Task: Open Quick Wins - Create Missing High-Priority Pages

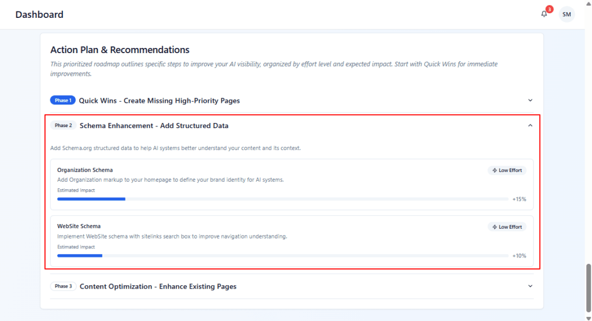Action: [159, 100]
